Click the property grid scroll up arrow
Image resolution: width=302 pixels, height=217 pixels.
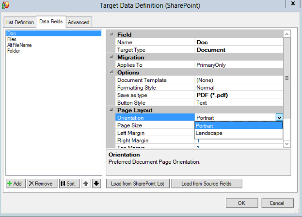click(x=287, y=34)
